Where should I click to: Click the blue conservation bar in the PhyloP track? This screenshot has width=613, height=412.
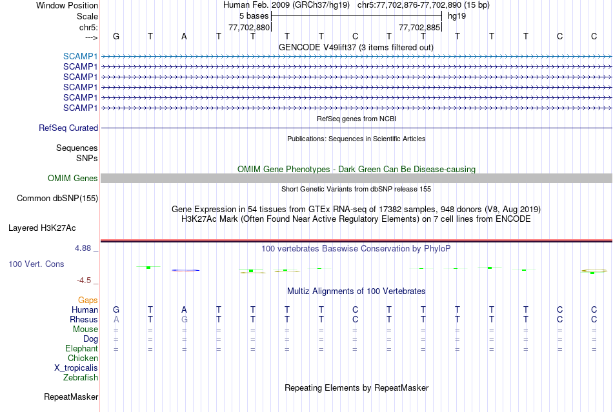[185, 270]
